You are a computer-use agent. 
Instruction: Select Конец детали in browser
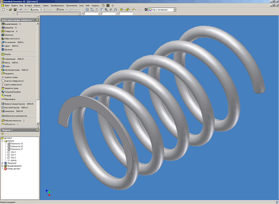(x=12, y=169)
